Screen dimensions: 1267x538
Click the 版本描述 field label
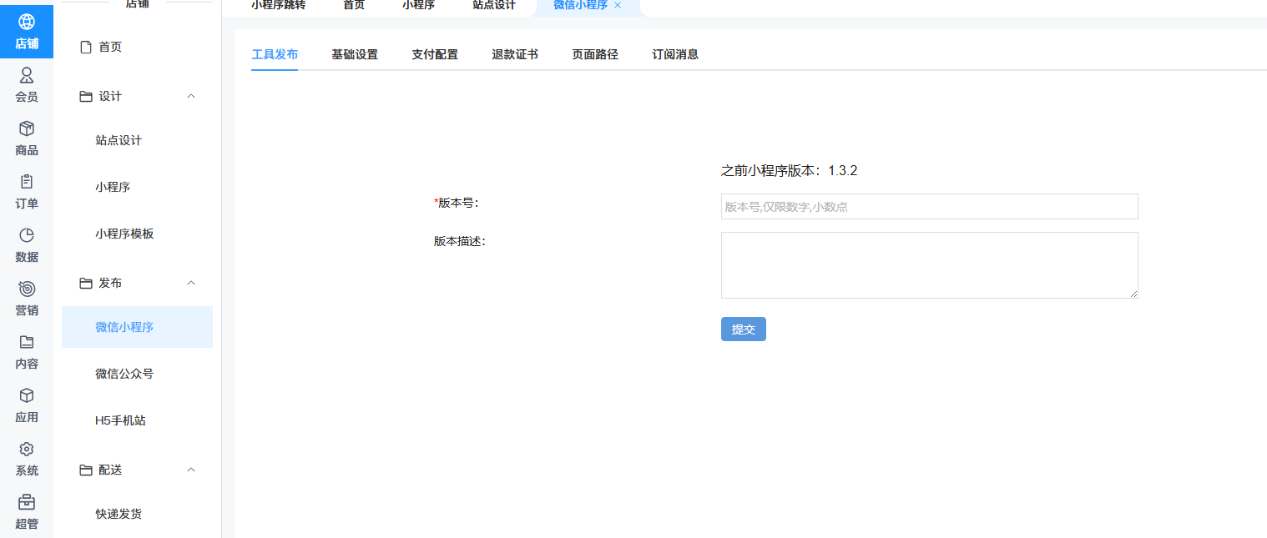tap(460, 241)
